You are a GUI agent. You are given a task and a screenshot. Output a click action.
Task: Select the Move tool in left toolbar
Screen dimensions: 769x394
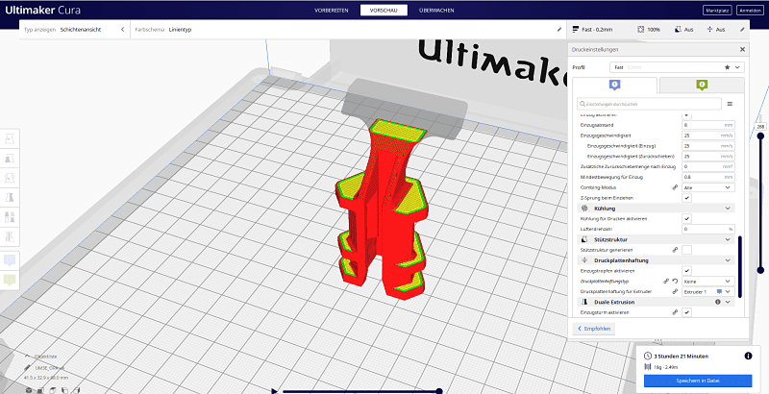pyautogui.click(x=9, y=138)
